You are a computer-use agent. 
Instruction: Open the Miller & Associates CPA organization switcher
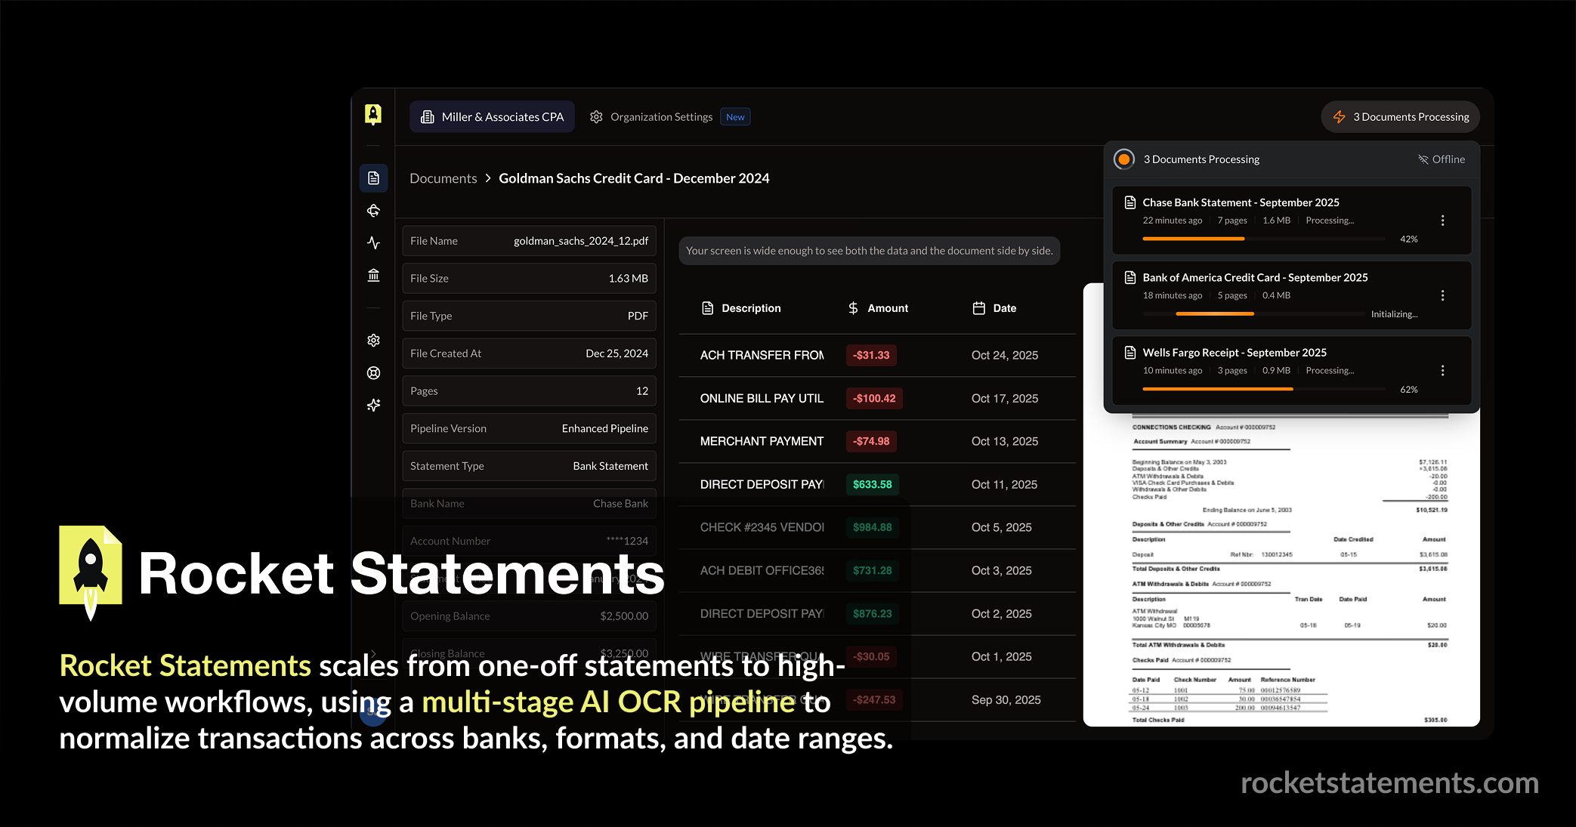(492, 117)
